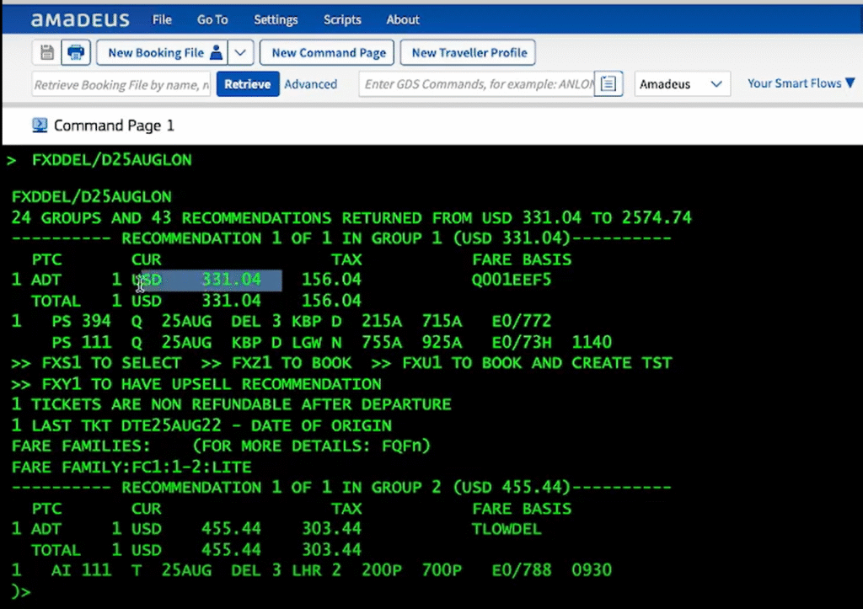
Task: Click FXZ1 TO BOOK text
Action: click(292, 363)
